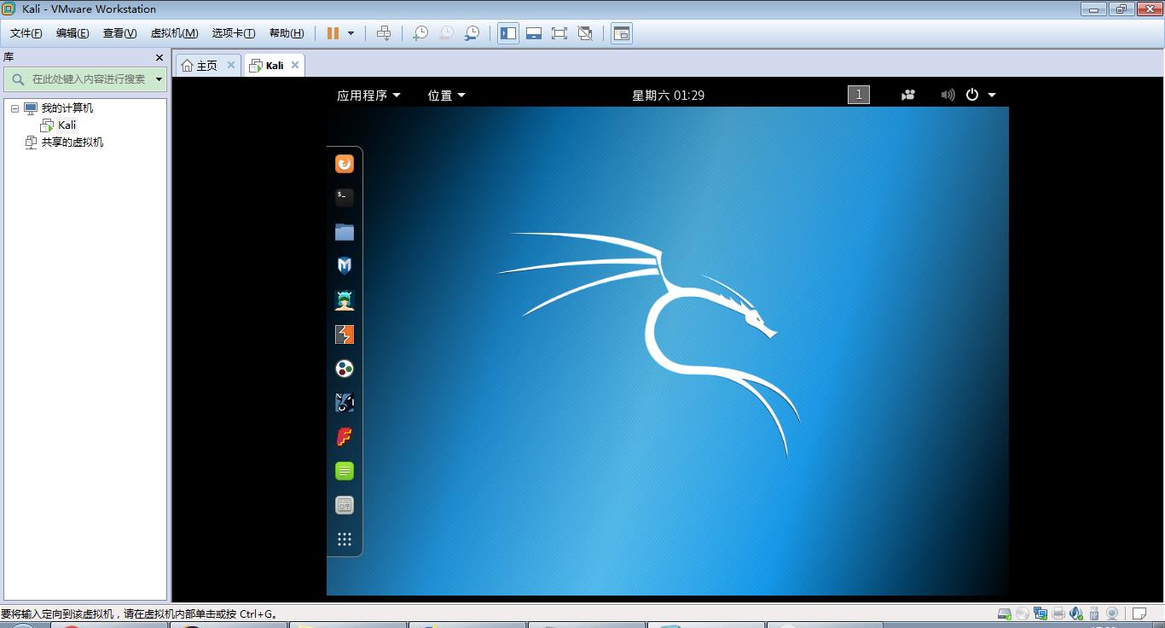Click the sound card status icon

point(1076,613)
